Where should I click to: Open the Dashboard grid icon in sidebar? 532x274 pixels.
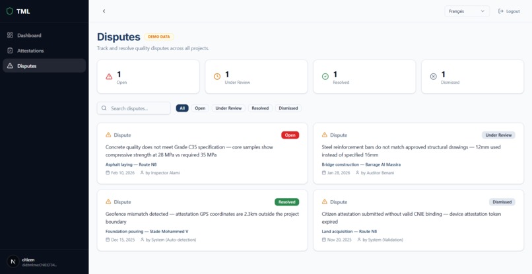pyautogui.click(x=10, y=35)
